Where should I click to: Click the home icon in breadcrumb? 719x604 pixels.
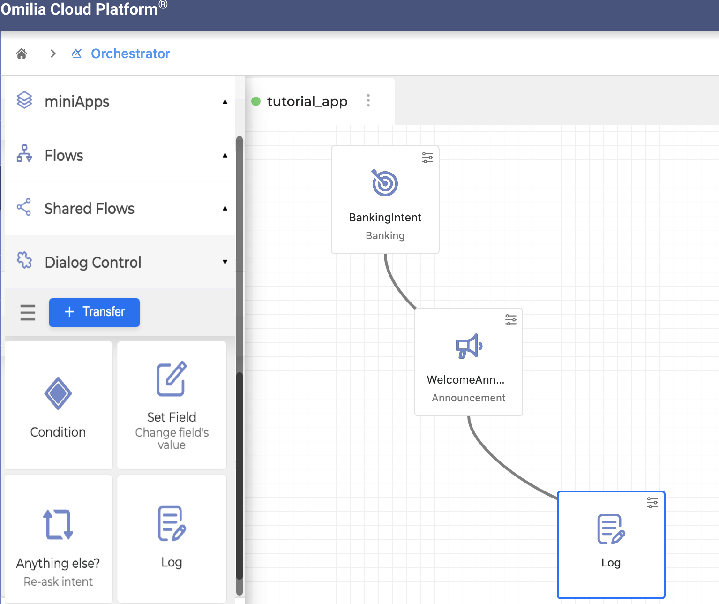pyautogui.click(x=22, y=53)
